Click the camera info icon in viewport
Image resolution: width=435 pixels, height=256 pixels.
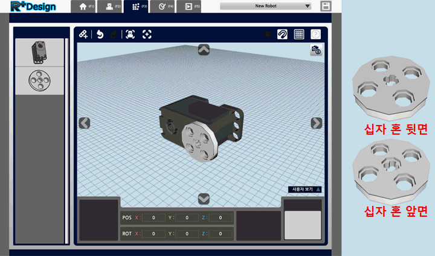315,50
